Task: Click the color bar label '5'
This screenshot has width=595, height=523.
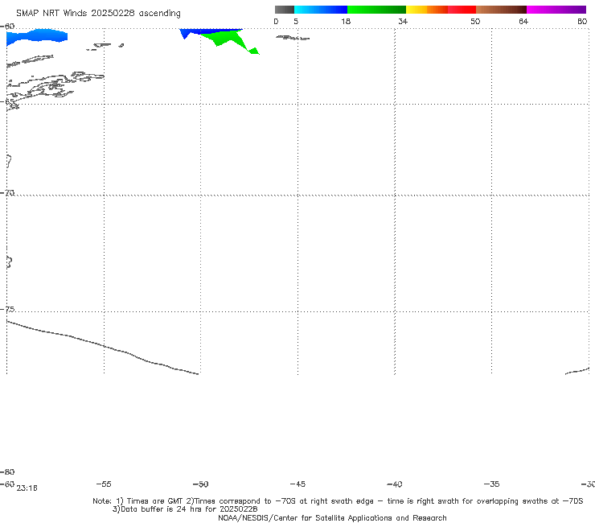Action: [x=296, y=21]
